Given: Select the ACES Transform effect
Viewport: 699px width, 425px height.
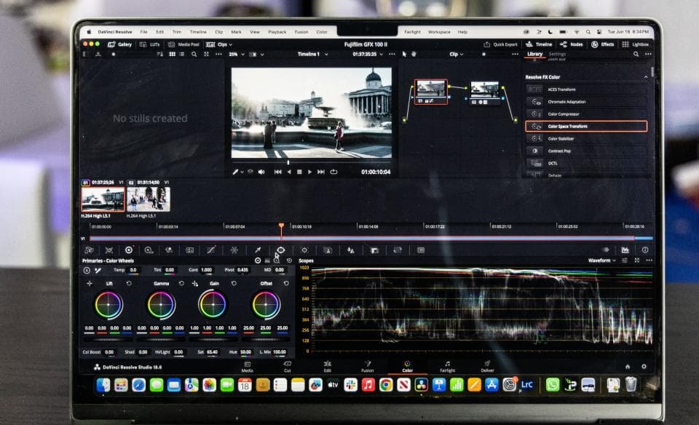Looking at the screenshot, I should coord(586,90).
